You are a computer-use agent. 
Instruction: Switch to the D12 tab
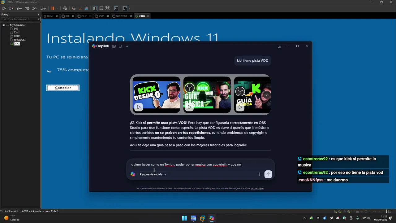(x=67, y=16)
